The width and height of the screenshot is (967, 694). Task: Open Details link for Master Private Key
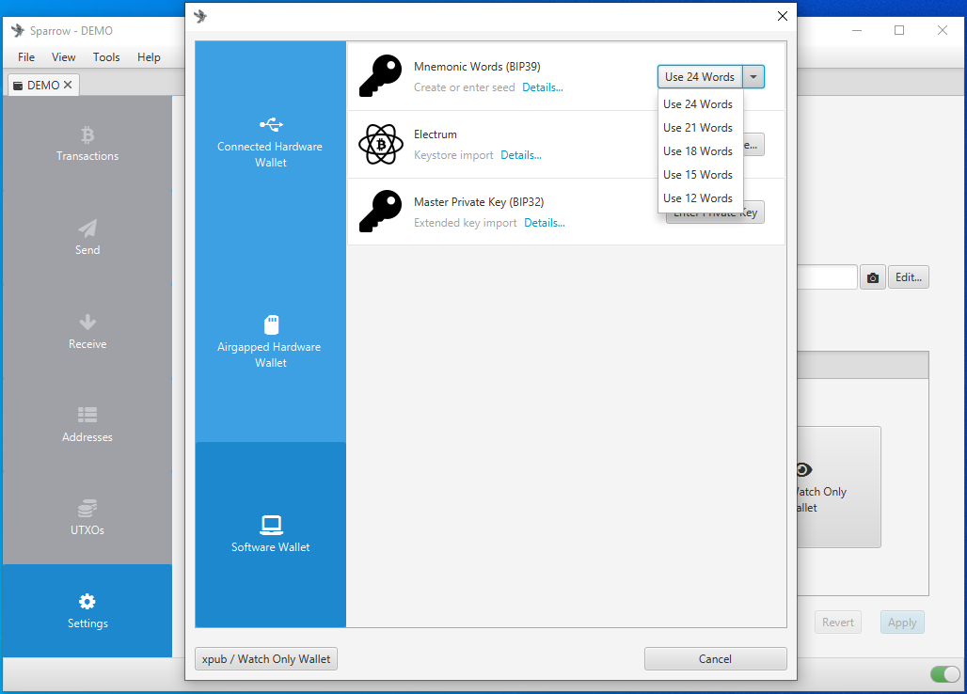coord(545,223)
